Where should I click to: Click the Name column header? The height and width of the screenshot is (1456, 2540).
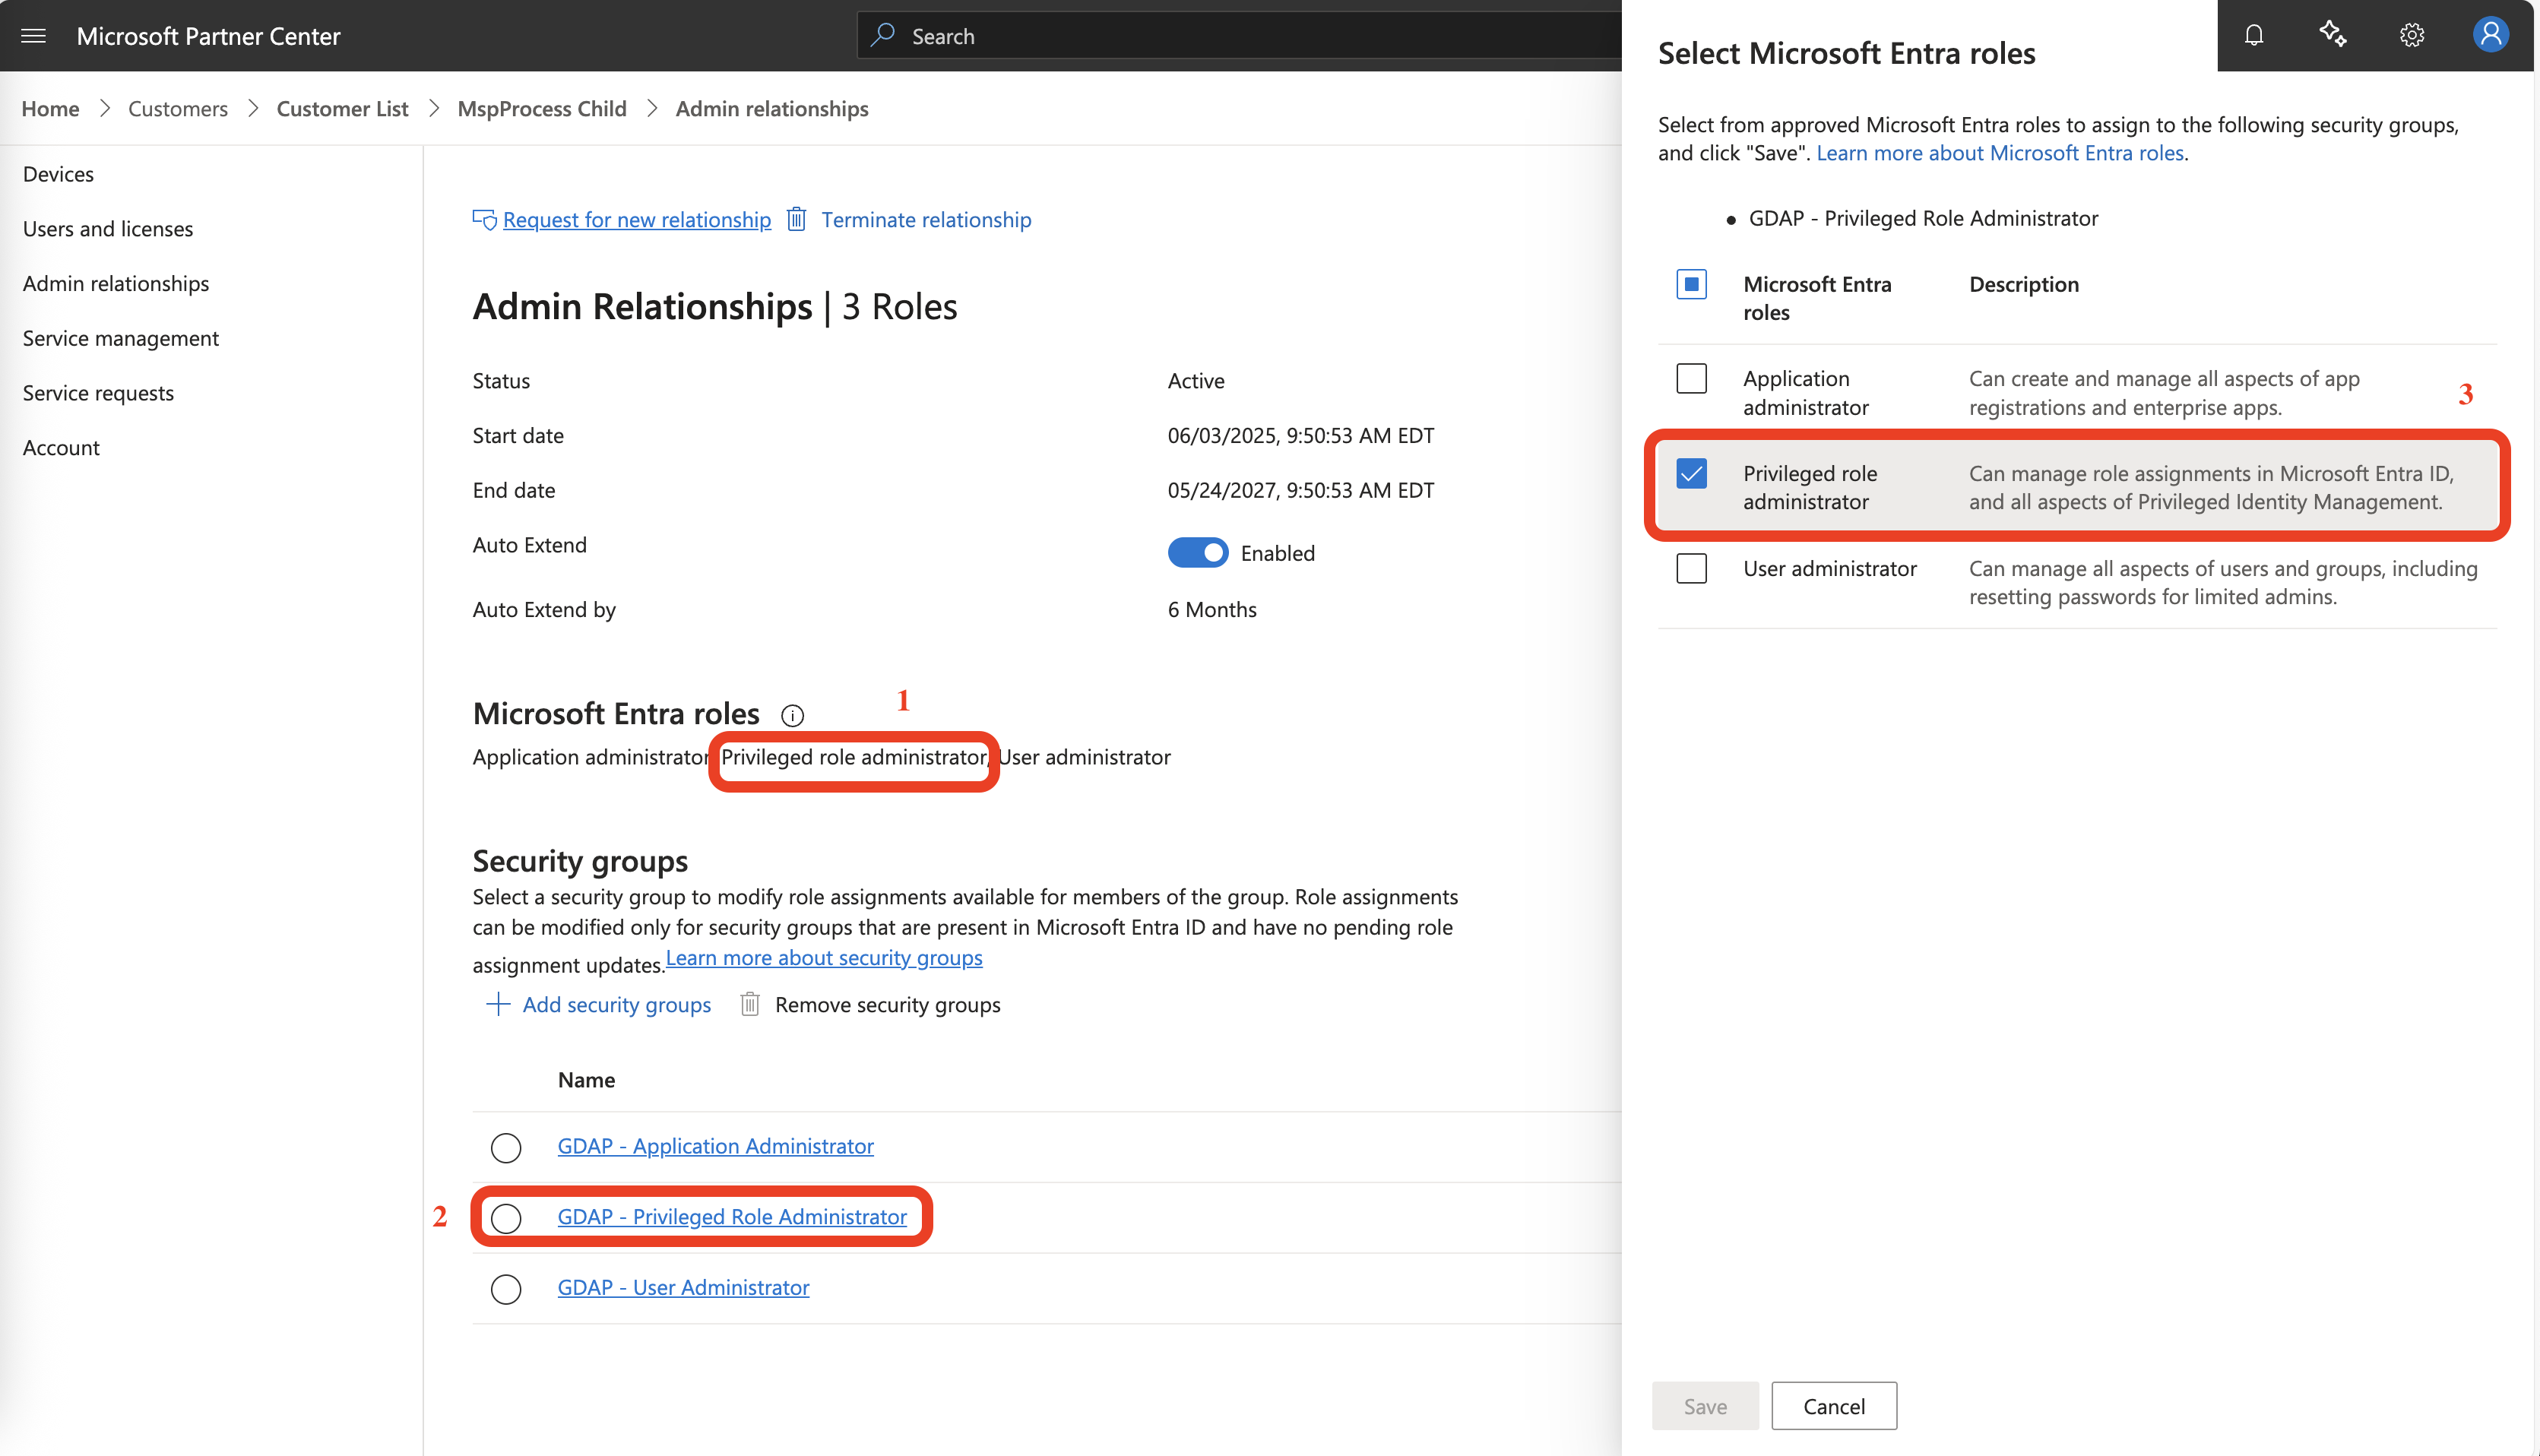pyautogui.click(x=586, y=1080)
